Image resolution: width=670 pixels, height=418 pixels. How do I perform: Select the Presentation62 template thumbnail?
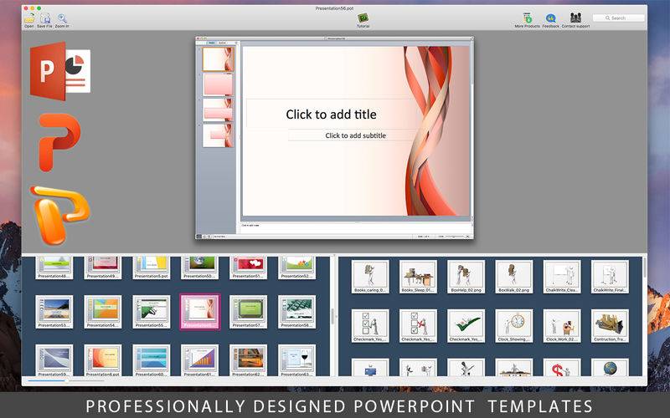248,360
